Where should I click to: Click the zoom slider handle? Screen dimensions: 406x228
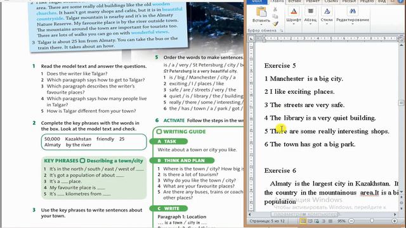tap(372, 221)
